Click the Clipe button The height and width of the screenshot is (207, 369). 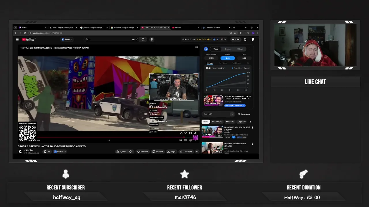[171, 152]
